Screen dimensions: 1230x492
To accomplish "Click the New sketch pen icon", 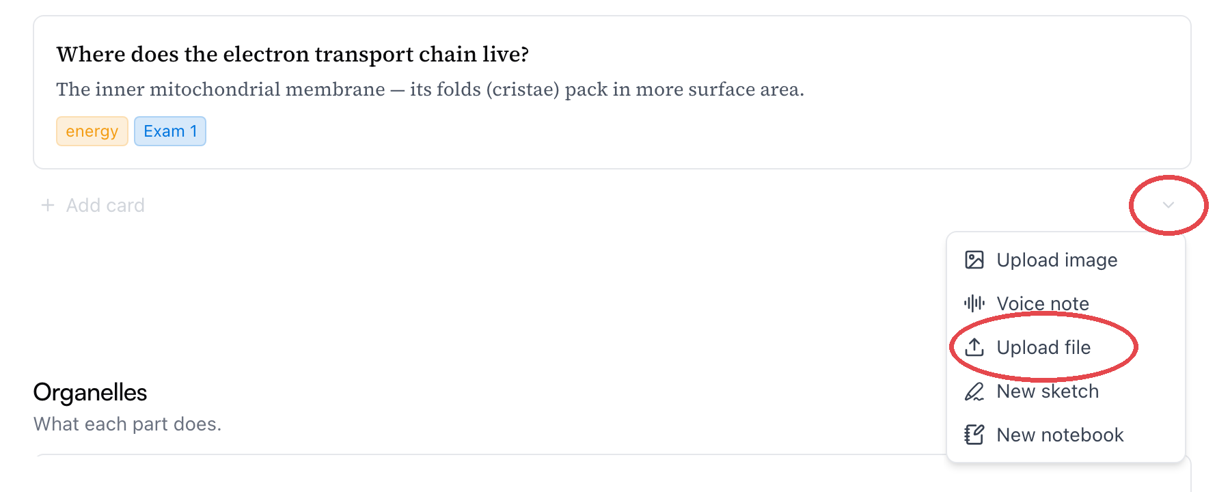I will click(x=974, y=391).
